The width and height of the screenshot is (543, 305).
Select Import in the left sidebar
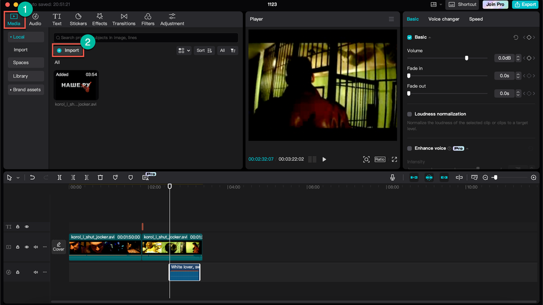coord(21,50)
